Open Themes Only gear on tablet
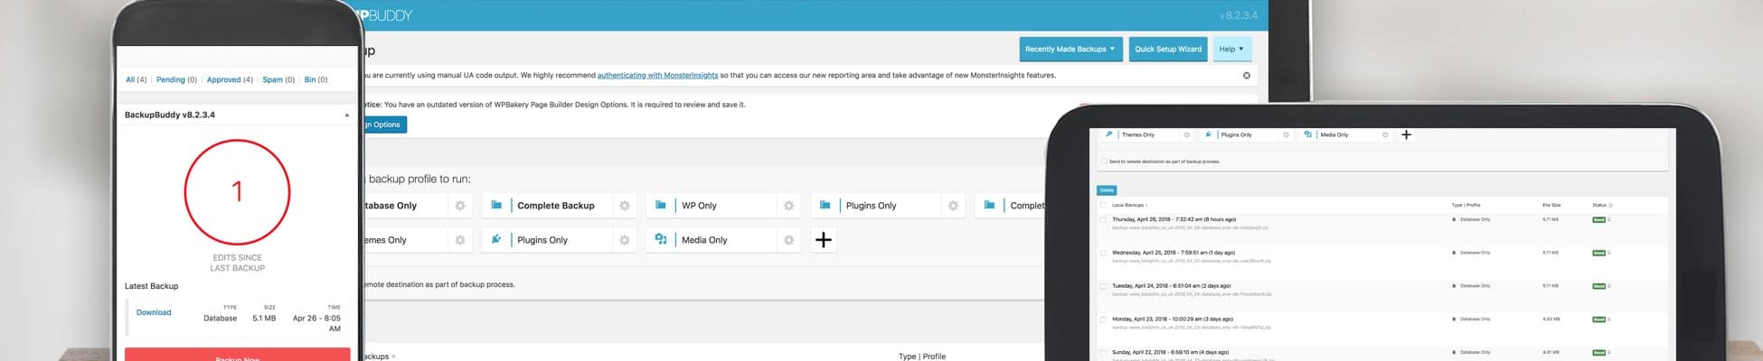Image resolution: width=1763 pixels, height=361 pixels. point(1187,135)
